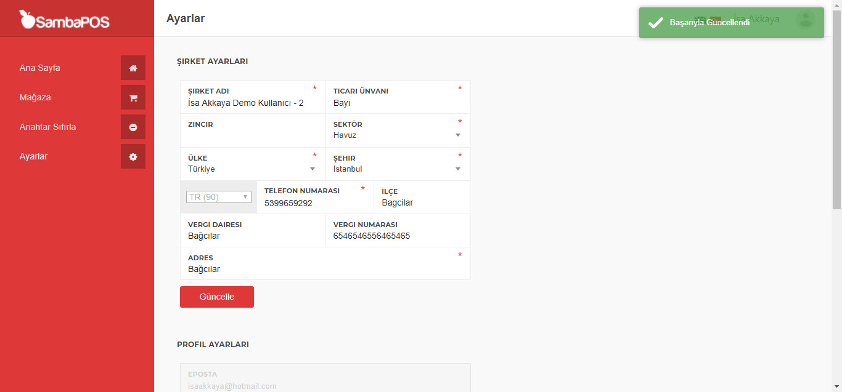Expand the Şehir dropdown showing İstanbul
842x392 pixels.
pyautogui.click(x=398, y=169)
